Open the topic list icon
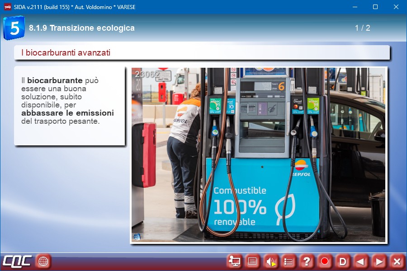 pos(289,261)
